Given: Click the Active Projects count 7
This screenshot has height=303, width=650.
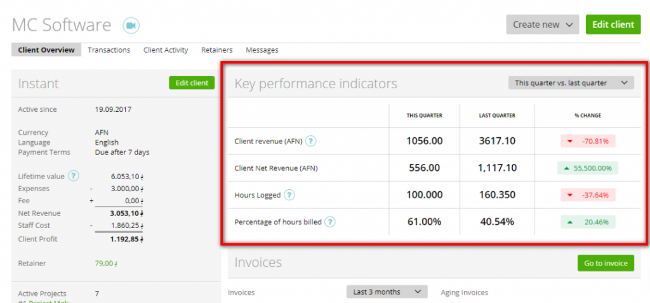Looking at the screenshot, I should pos(97,293).
